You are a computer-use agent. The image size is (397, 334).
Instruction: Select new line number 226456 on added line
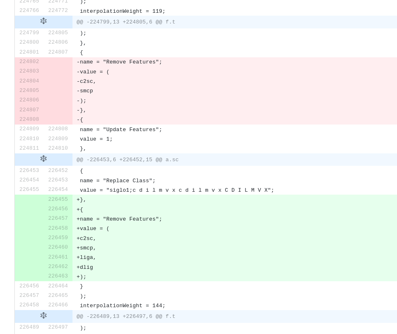(58, 209)
